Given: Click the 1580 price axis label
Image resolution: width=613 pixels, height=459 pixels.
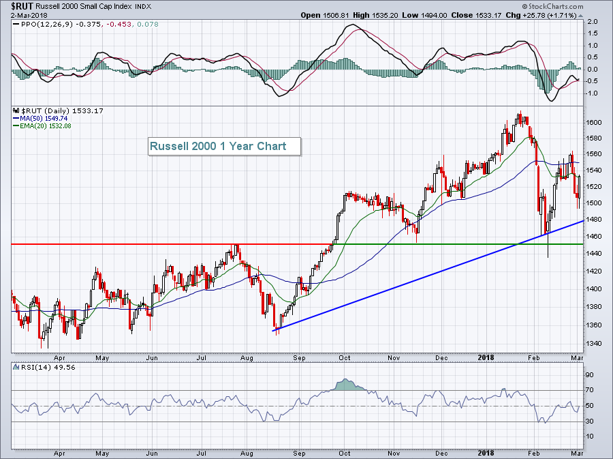Looking at the screenshot, I should click(594, 138).
